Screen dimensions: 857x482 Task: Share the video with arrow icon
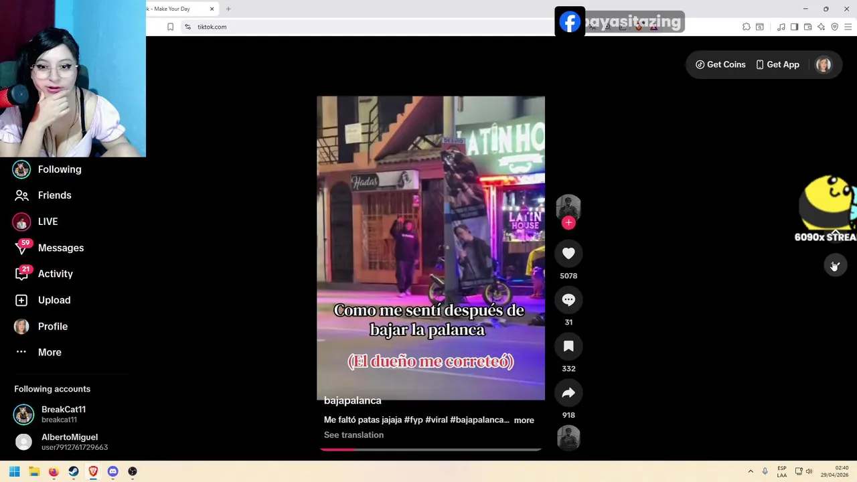[568, 393]
